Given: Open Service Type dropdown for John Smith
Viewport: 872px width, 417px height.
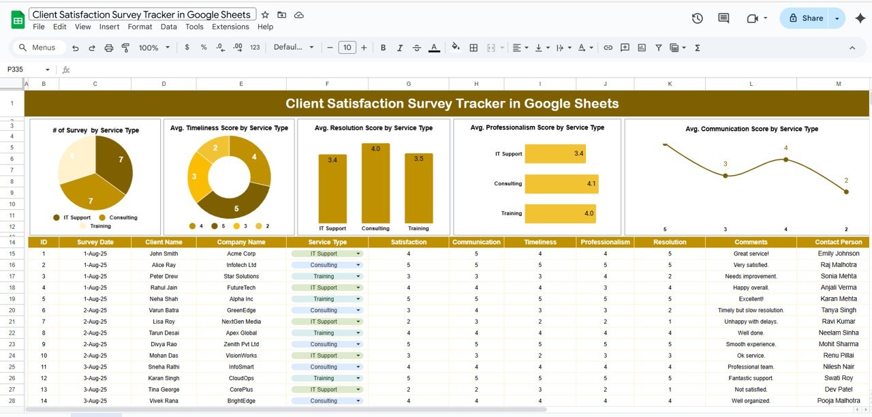Looking at the screenshot, I should pyautogui.click(x=358, y=253).
